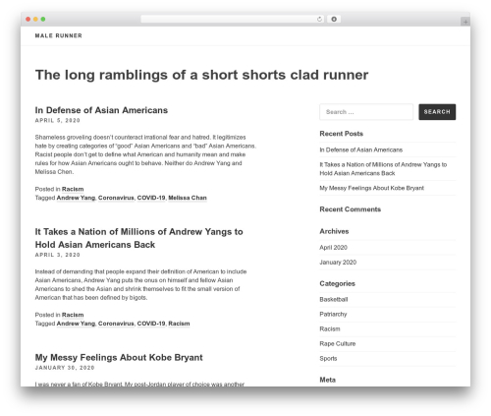Open a new tab with the plus icon
Screen dimensions: 491x416
click(465, 22)
